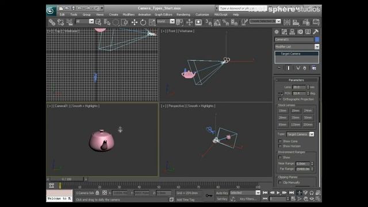Viewport: 368px width, 207px height.
Task: Open the Group menu
Action: (87, 14)
